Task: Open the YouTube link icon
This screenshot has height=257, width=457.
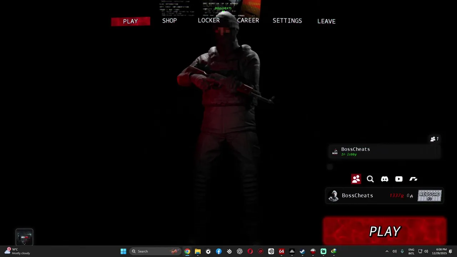Action: coord(399,179)
